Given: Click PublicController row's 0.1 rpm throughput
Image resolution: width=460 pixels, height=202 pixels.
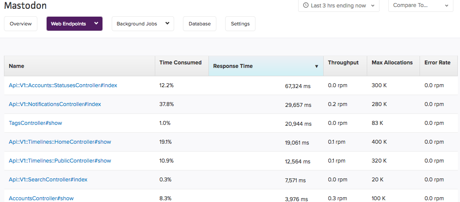Looking at the screenshot, I should [337, 161].
